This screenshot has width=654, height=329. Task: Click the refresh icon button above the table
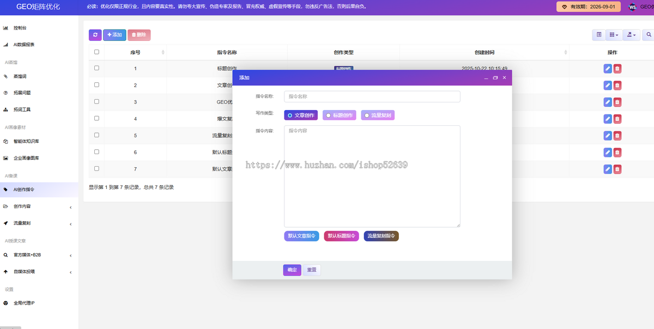coord(95,35)
